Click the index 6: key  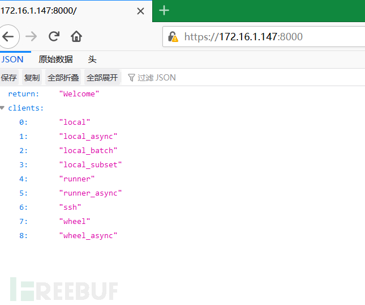(x=24, y=207)
